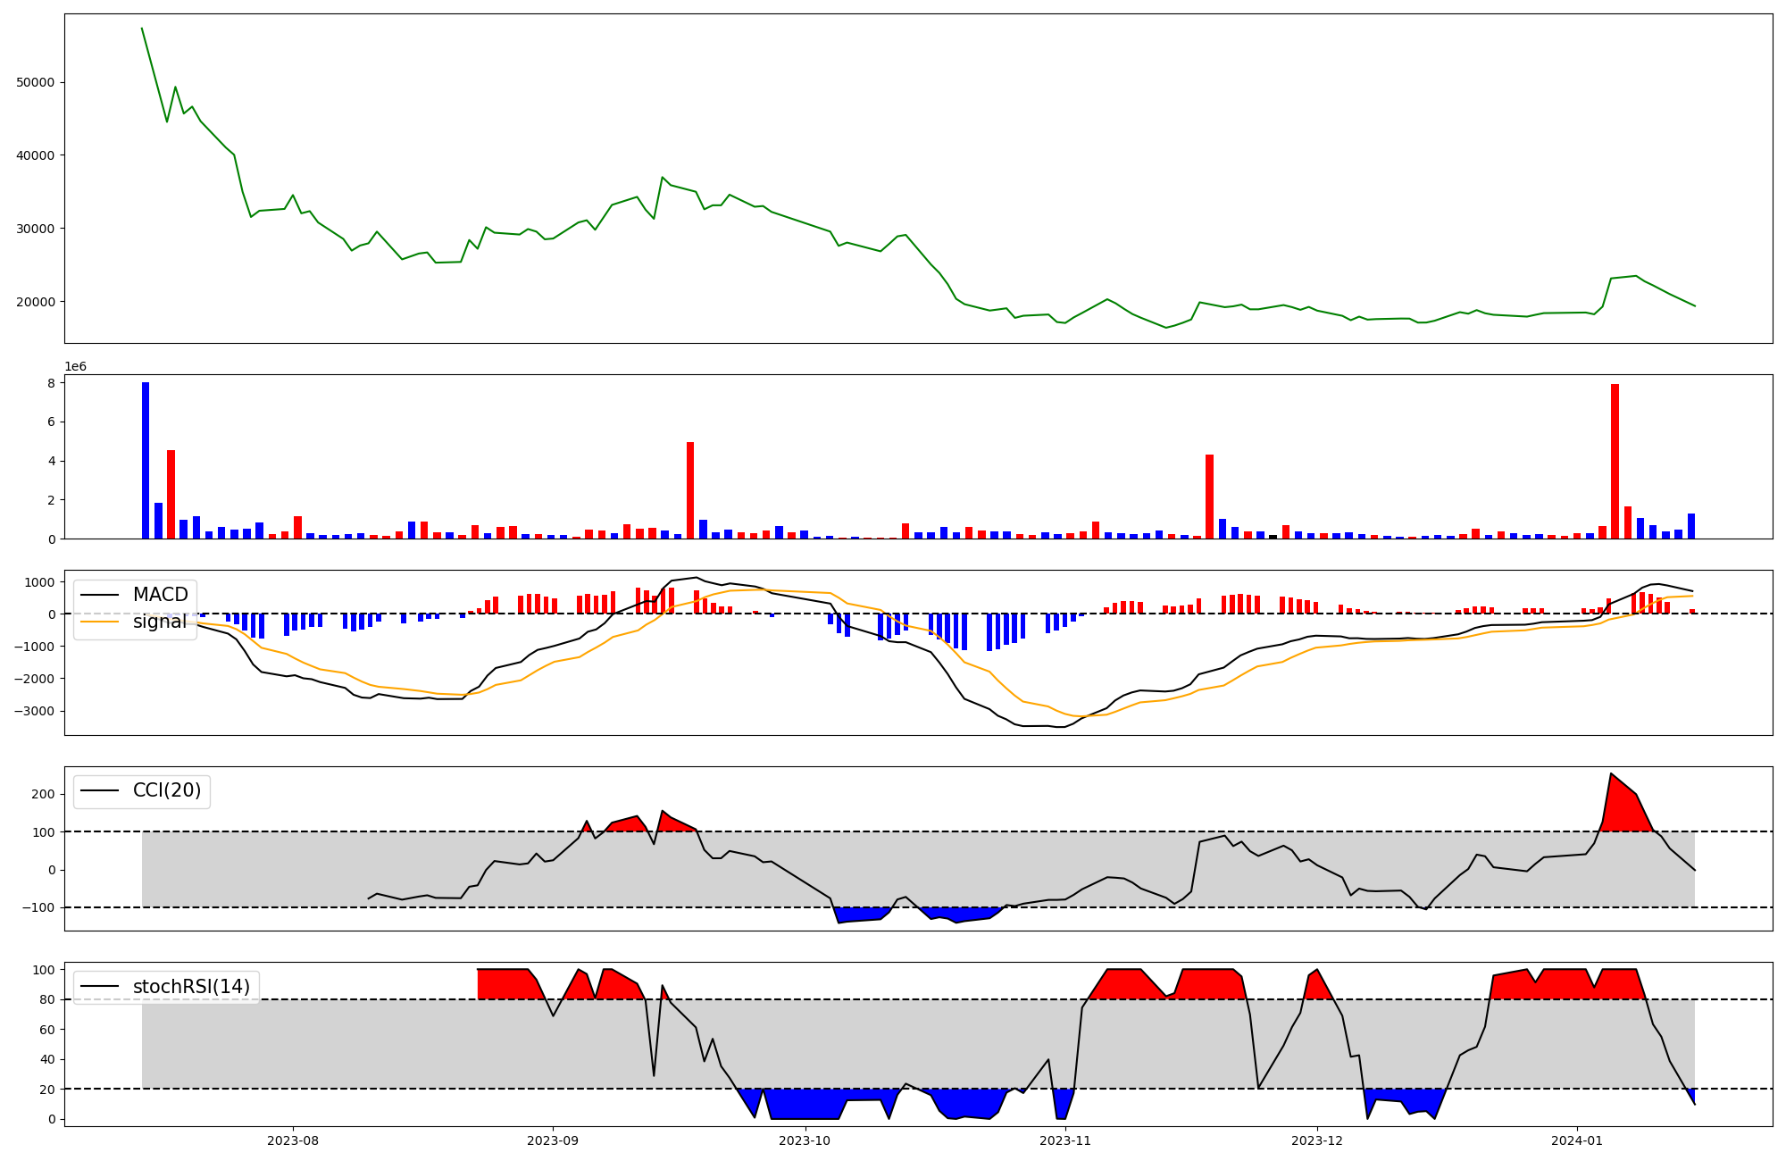Select the 2023-10 date axis label
Viewport: 1786px width, 1161px height.
coord(805,1140)
